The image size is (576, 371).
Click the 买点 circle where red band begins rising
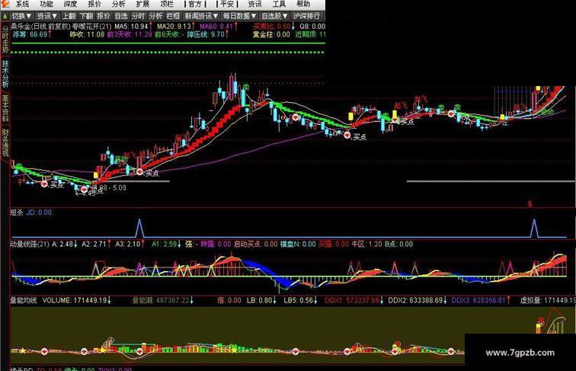(139, 171)
